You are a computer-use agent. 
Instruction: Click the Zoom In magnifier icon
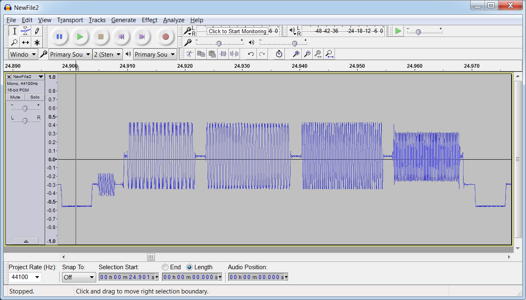[295, 54]
